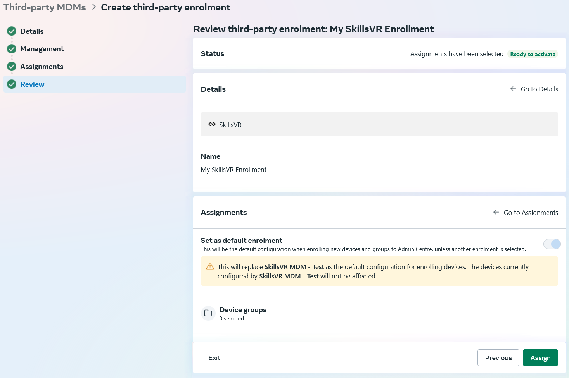This screenshot has width=569, height=378.
Task: Click the Third-party MDMs breadcrumb link
Action: [45, 7]
